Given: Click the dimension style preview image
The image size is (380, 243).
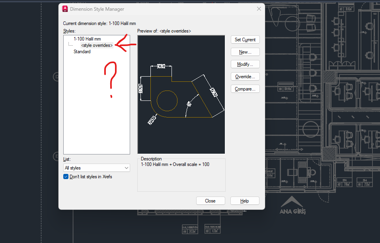Looking at the screenshot, I should (x=181, y=94).
